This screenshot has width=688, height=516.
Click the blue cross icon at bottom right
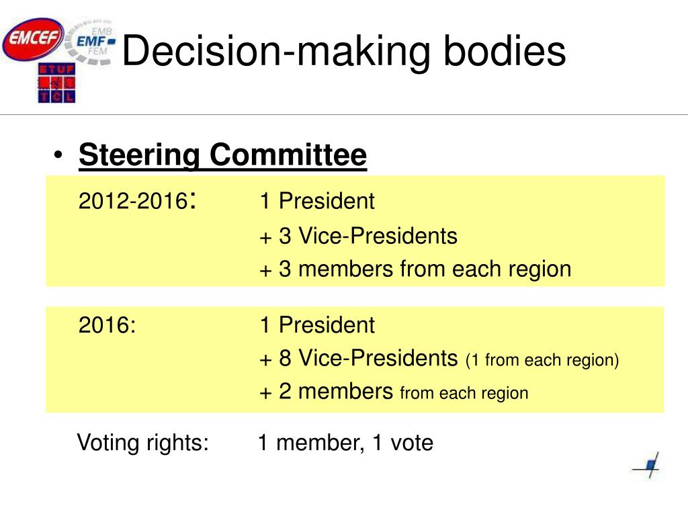[x=646, y=466]
